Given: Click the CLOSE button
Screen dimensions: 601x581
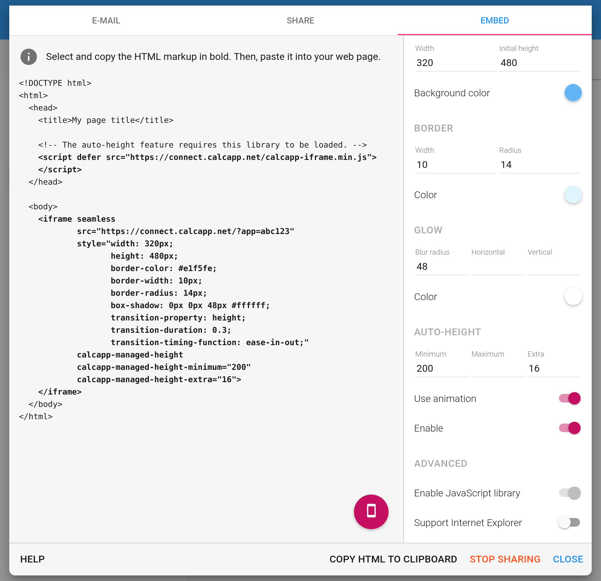Looking at the screenshot, I should click(x=568, y=559).
